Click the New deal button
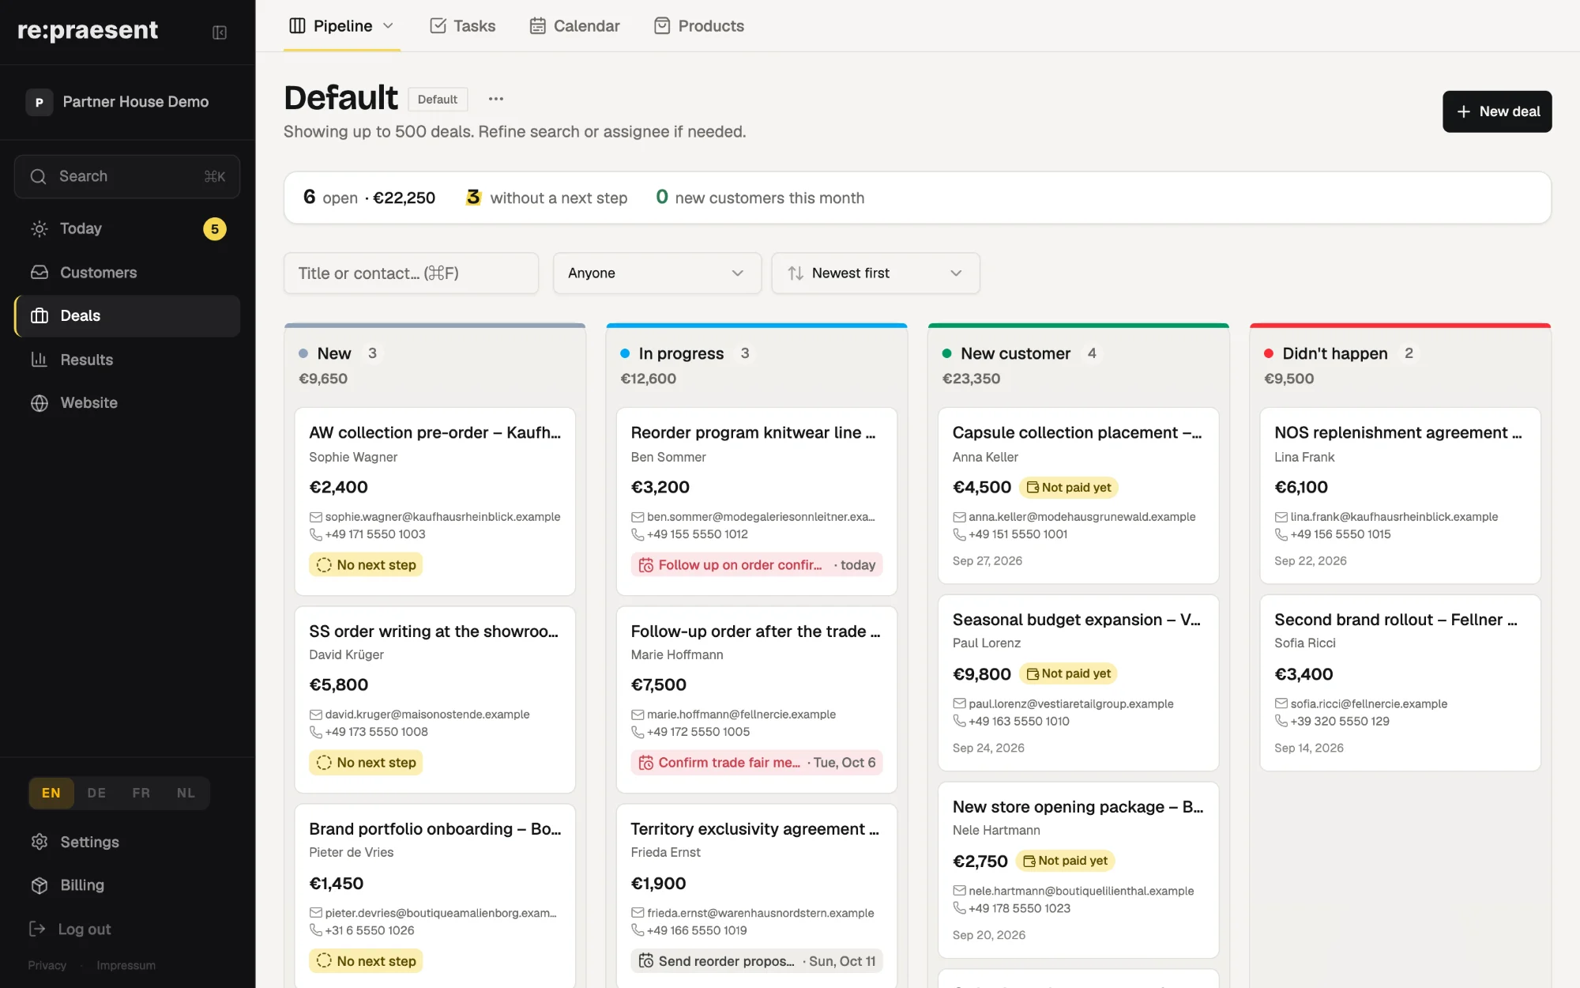 click(1497, 111)
